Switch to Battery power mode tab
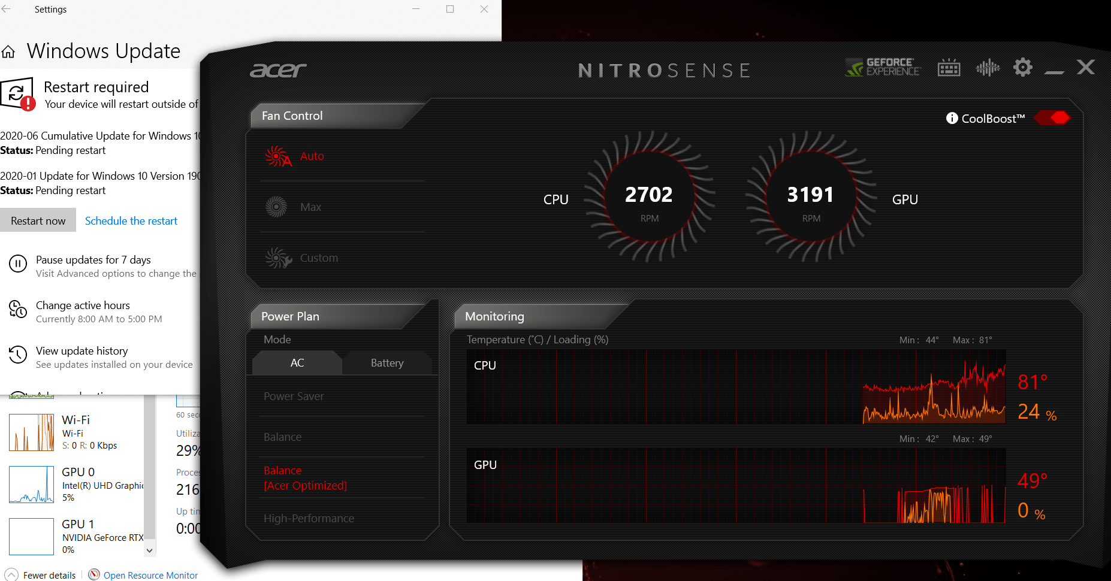Viewport: 1111px width, 581px height. click(387, 363)
